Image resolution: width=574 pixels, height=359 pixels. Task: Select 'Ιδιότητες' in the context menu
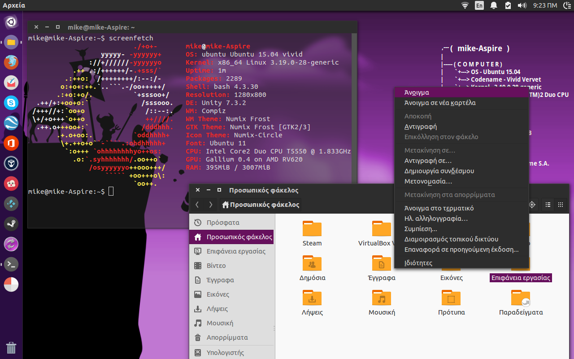click(x=418, y=263)
